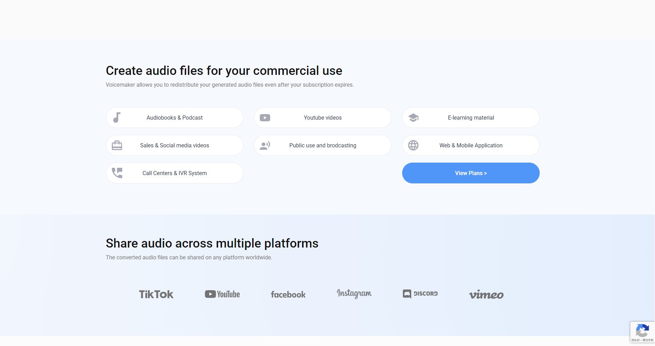Select the Audiobooks & Podcast option
Viewport: 655px width, 346px height.
tap(174, 118)
